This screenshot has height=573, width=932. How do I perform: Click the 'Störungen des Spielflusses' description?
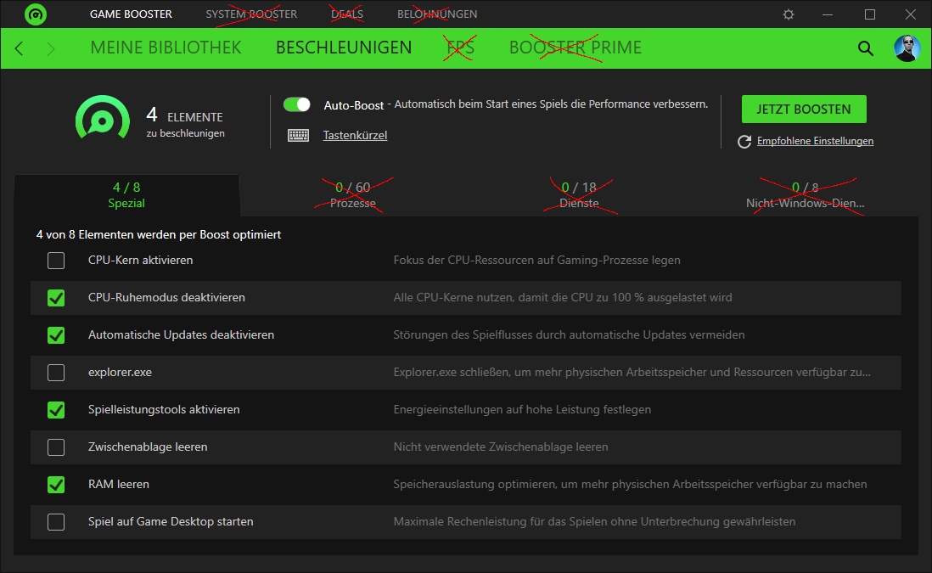tap(569, 335)
